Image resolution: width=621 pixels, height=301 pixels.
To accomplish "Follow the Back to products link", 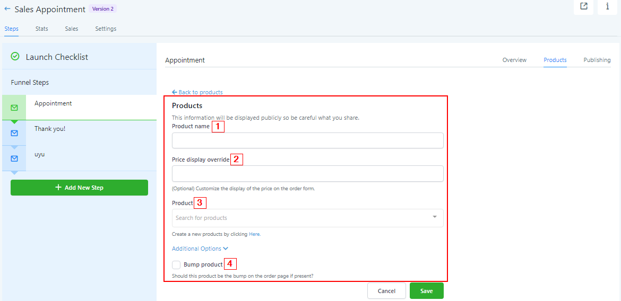I will point(197,92).
